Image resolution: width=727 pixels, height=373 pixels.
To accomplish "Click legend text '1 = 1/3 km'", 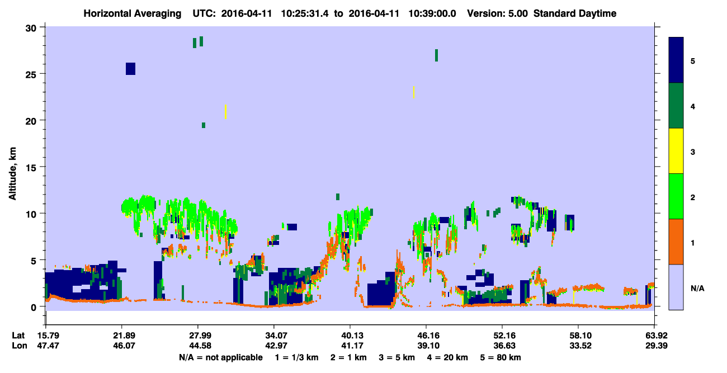I will point(296,357).
